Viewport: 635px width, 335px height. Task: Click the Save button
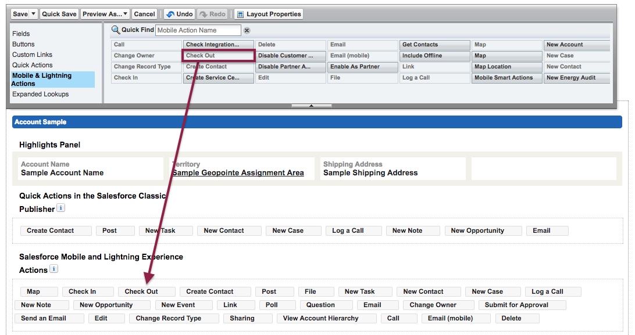pos(20,14)
